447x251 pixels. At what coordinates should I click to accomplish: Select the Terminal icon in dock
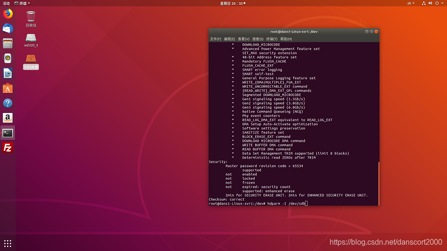coord(8,133)
